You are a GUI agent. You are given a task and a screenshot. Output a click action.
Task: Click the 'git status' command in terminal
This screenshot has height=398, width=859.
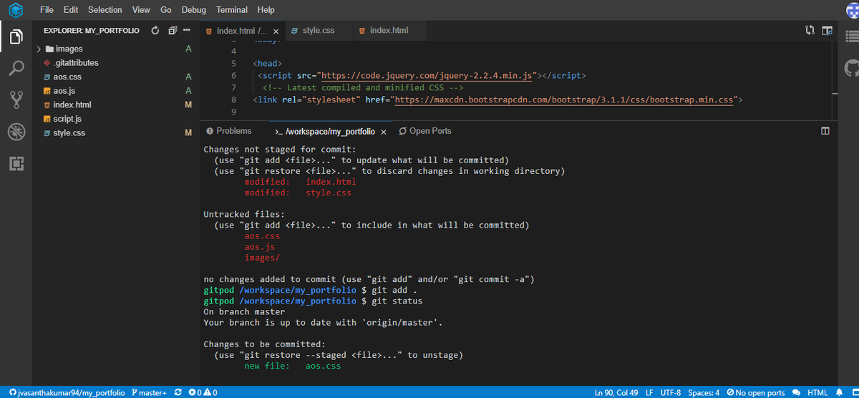coord(397,301)
